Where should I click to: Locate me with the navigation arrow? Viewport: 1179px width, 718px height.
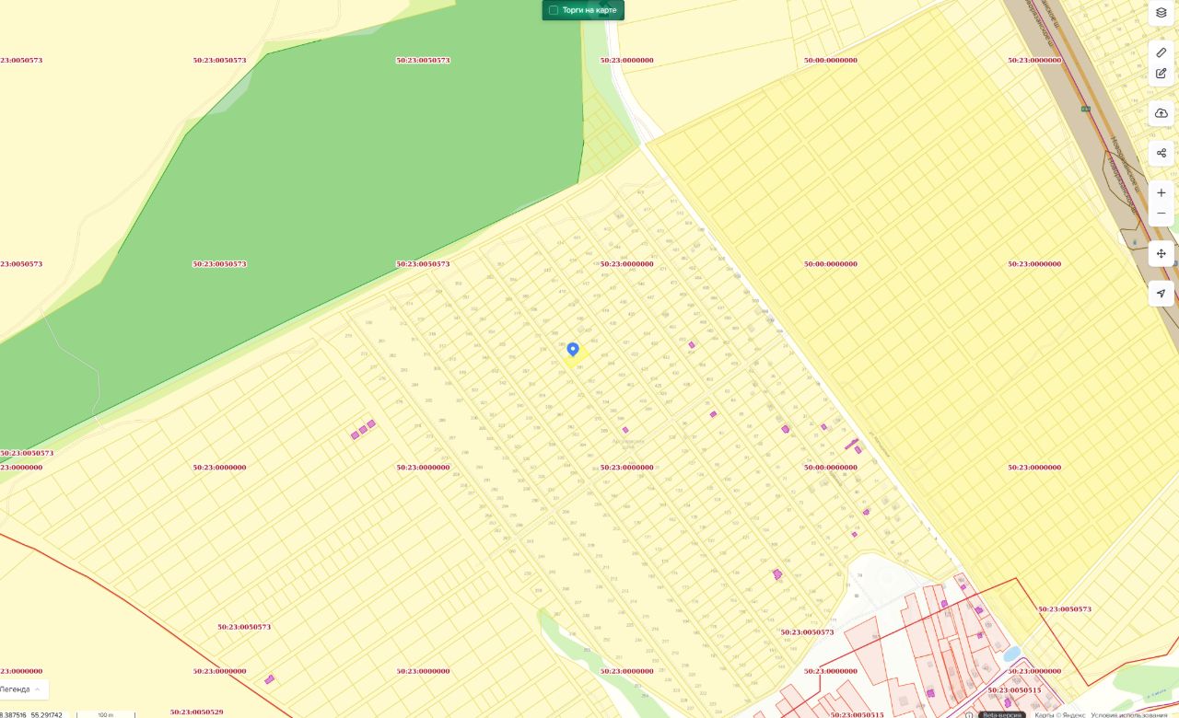pyautogui.click(x=1161, y=294)
